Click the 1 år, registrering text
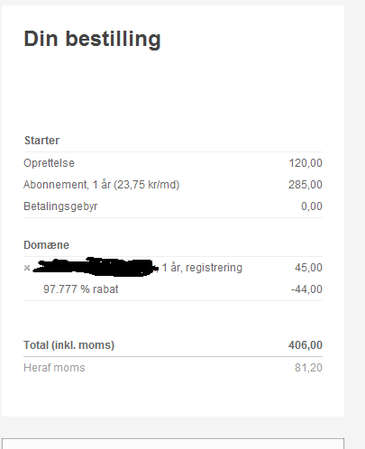Image resolution: width=365 pixels, height=449 pixels. 202,268
